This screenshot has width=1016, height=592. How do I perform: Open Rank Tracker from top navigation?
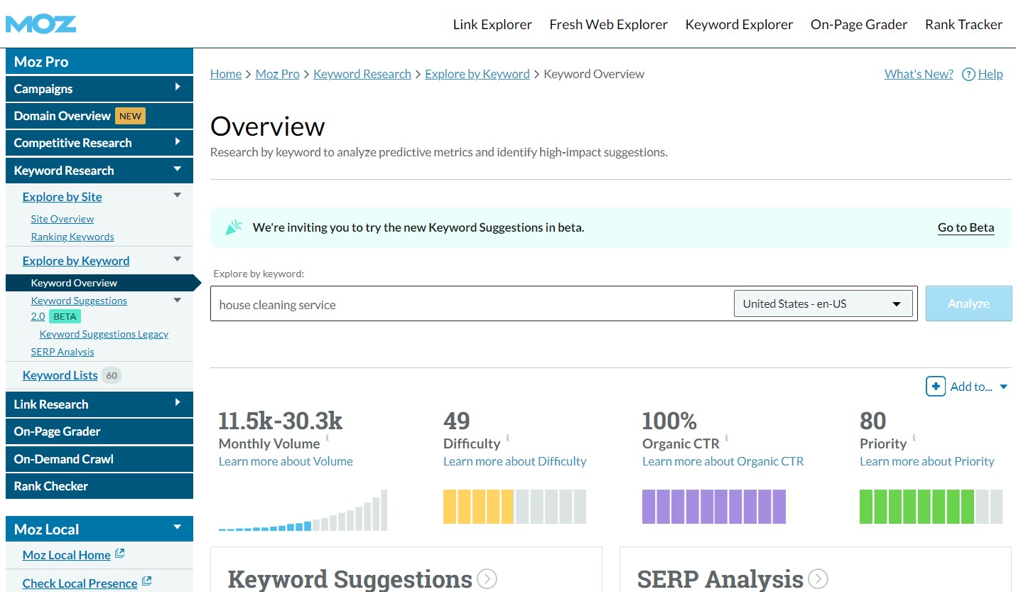(x=963, y=23)
